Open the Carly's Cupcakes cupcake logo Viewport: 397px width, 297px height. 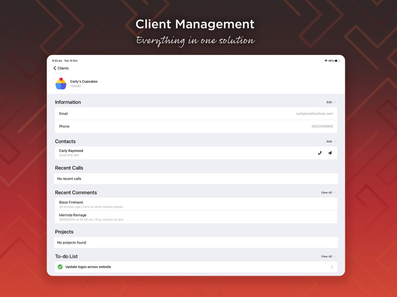pos(61,83)
